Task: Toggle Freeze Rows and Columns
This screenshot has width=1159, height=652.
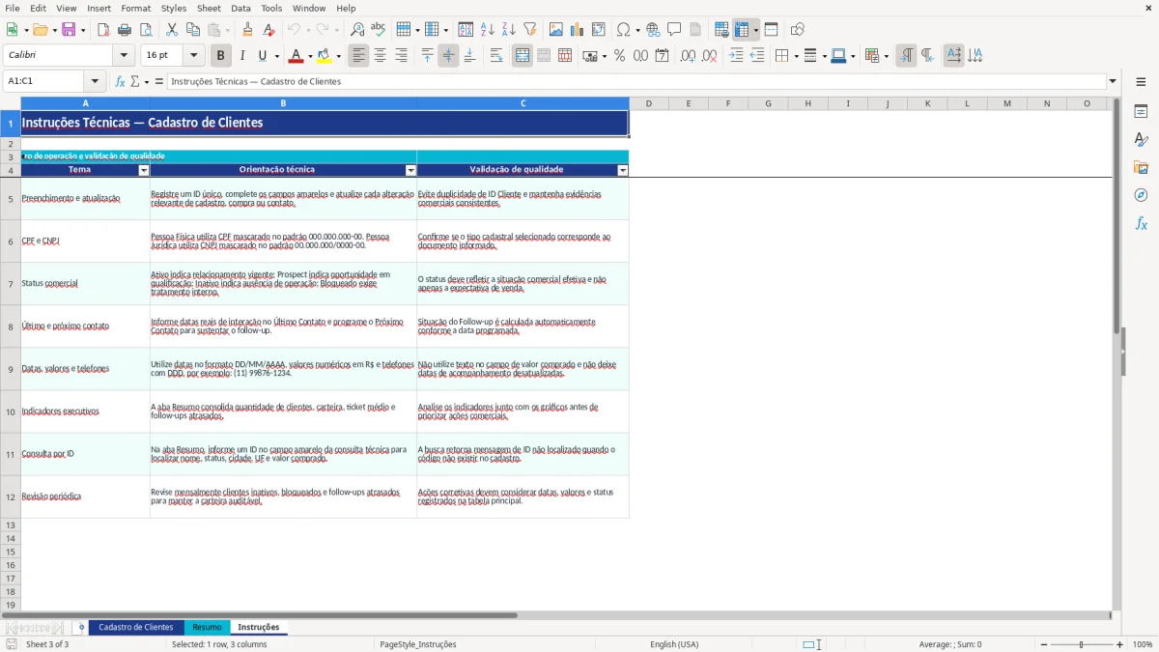Action: 742,30
